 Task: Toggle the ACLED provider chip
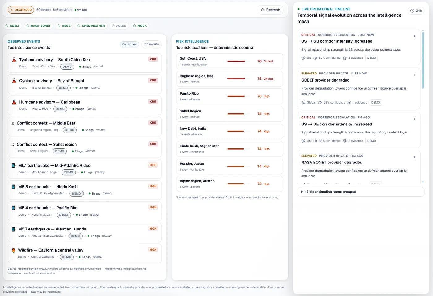[119, 26]
